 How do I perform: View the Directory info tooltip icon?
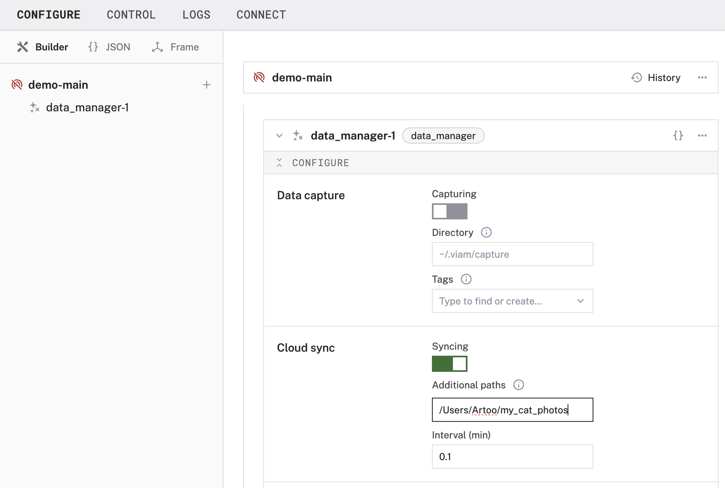pos(486,232)
